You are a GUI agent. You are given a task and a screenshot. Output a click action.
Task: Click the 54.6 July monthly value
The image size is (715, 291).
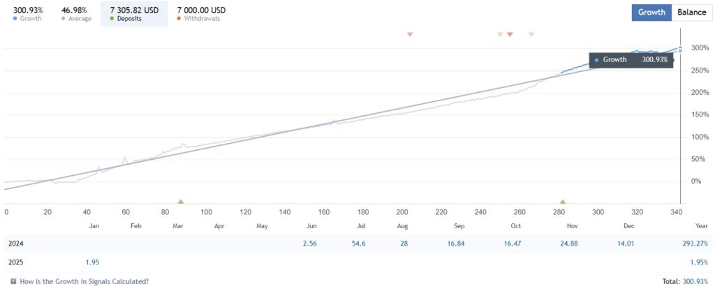click(x=359, y=244)
